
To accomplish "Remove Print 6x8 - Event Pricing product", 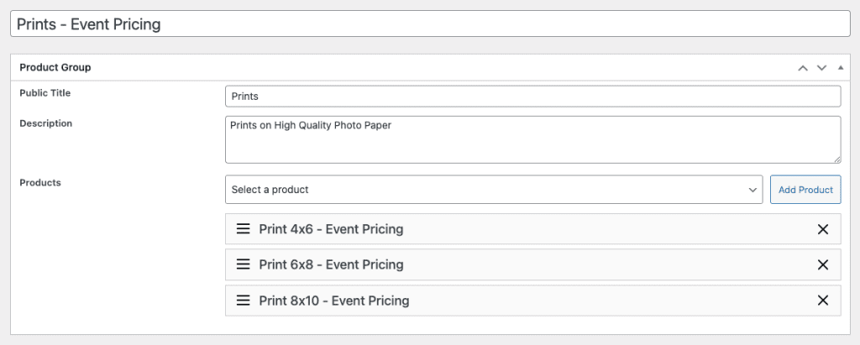I will coord(823,264).
